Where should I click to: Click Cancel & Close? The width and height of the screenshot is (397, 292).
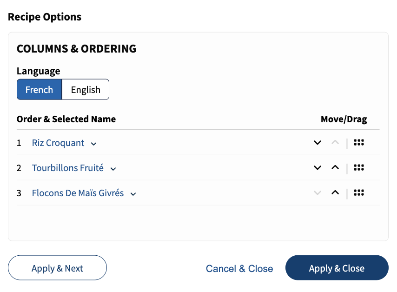click(x=239, y=268)
